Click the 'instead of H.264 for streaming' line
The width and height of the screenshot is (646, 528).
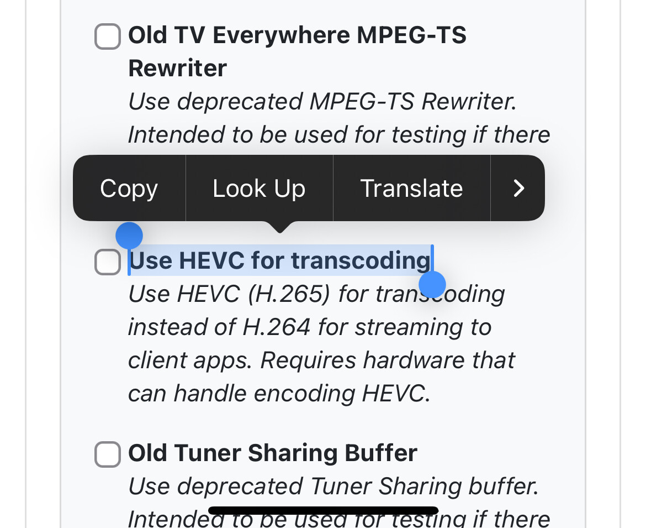pyautogui.click(x=309, y=327)
